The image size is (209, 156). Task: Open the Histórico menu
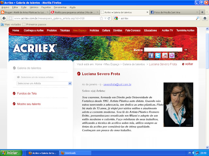coord(34,7)
